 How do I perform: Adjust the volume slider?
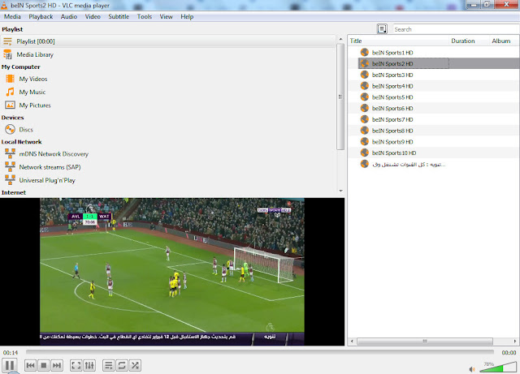498,367
